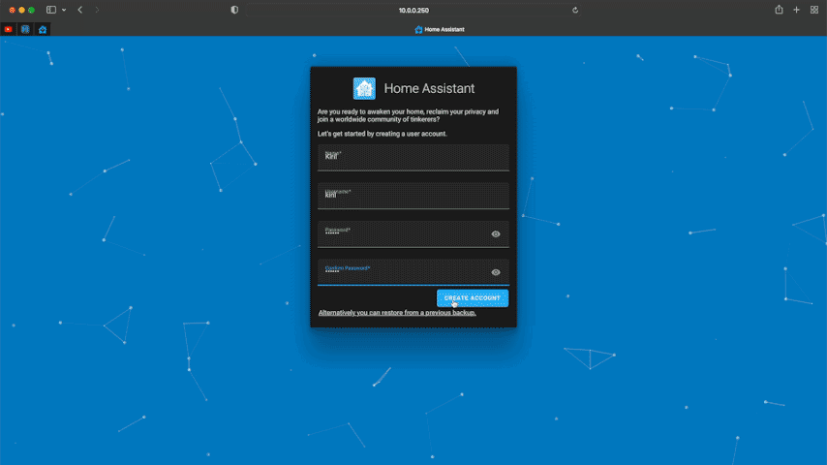
Task: Open the Share menu
Action: coord(779,10)
